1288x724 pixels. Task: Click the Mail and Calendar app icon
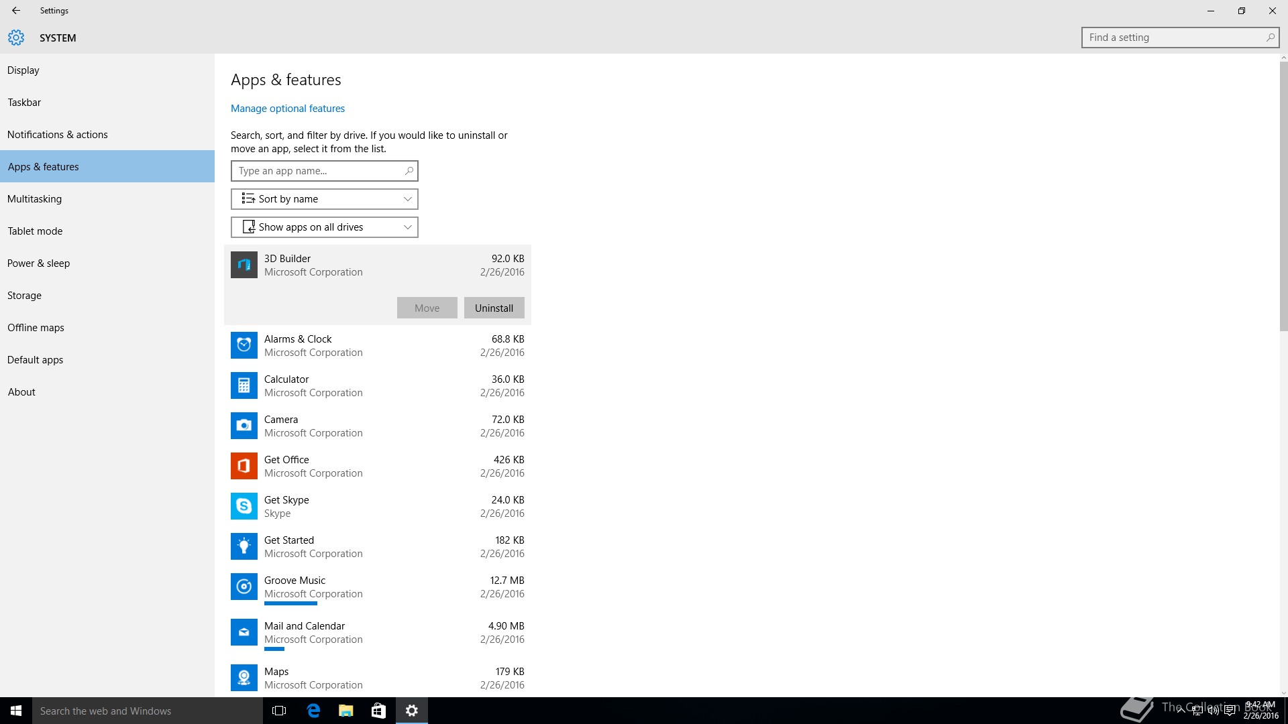pyautogui.click(x=244, y=632)
